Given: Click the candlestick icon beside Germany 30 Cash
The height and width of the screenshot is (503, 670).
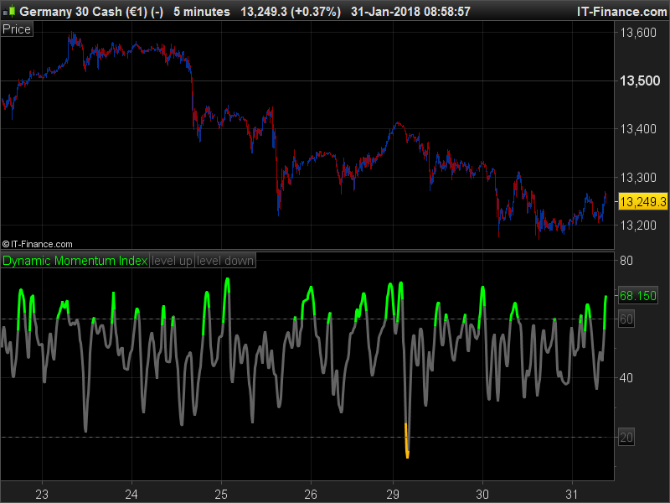Looking at the screenshot, I should point(9,11).
